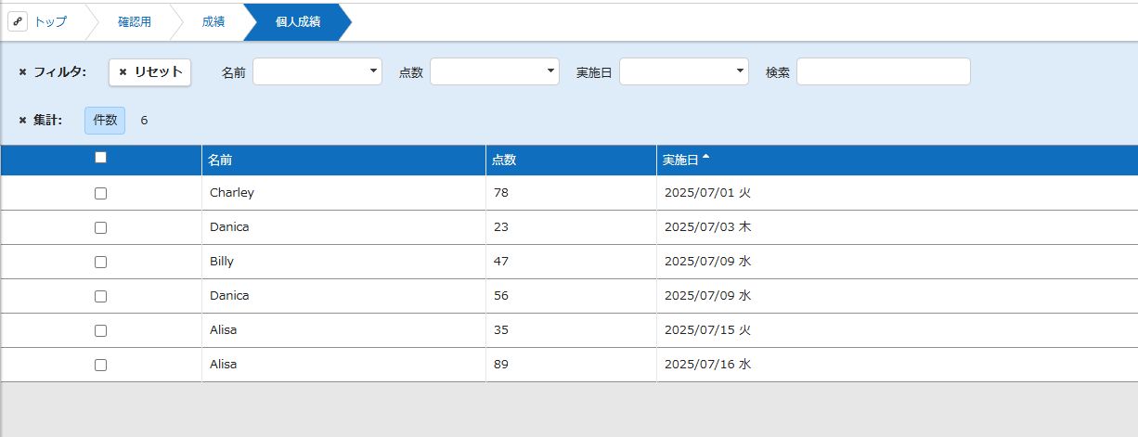Image resolution: width=1138 pixels, height=437 pixels.
Task: Click the 集計: label
Action: click(47, 121)
